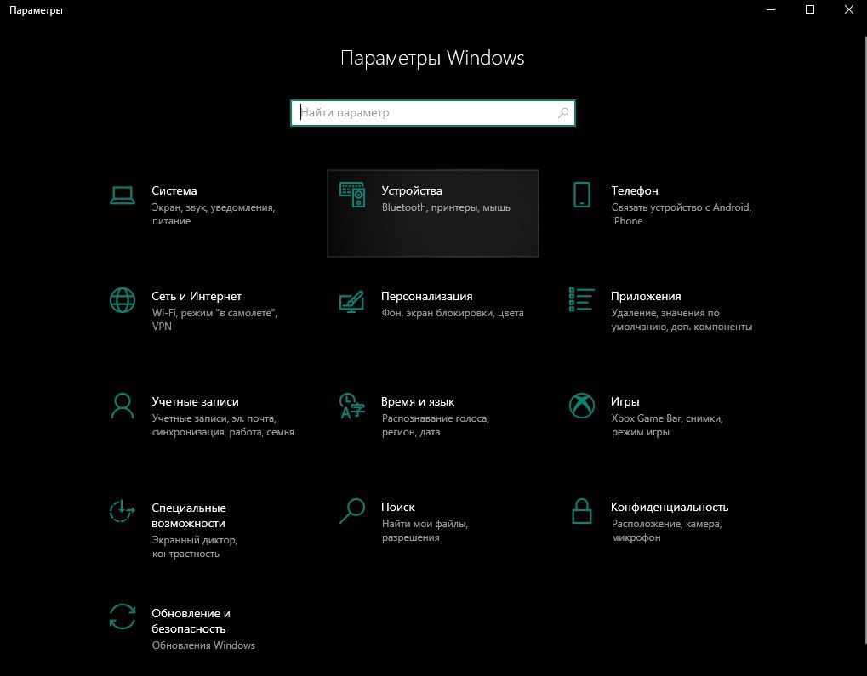Open Сеть и Интернет settings title
Screen dimensions: 867x676
click(197, 296)
